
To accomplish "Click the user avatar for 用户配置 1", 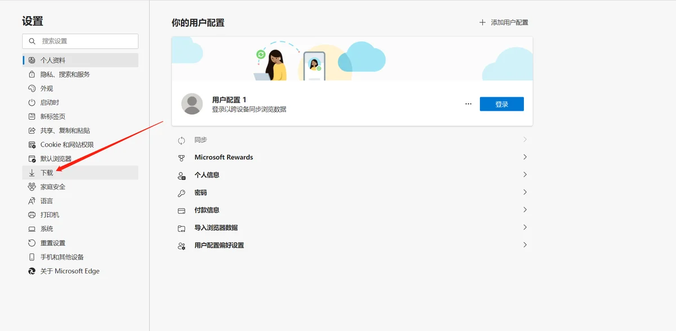I will pos(192,104).
